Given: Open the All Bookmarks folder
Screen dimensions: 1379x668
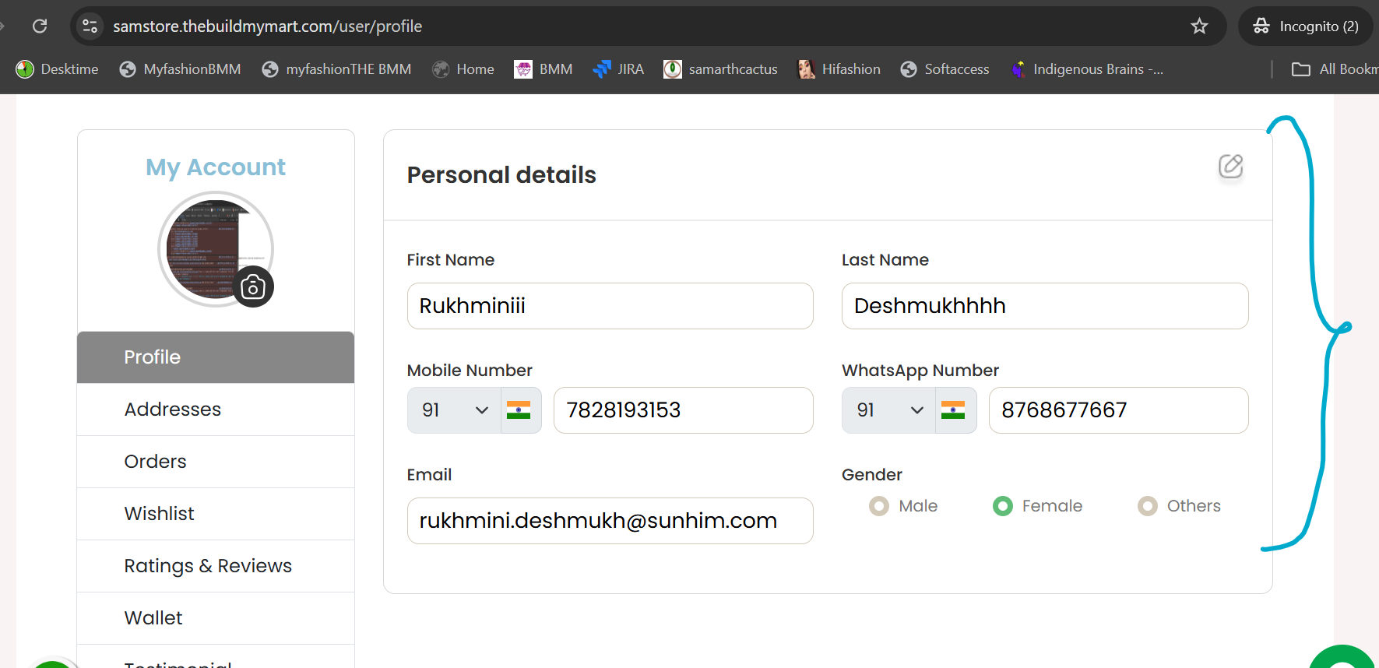Looking at the screenshot, I should 1335,69.
